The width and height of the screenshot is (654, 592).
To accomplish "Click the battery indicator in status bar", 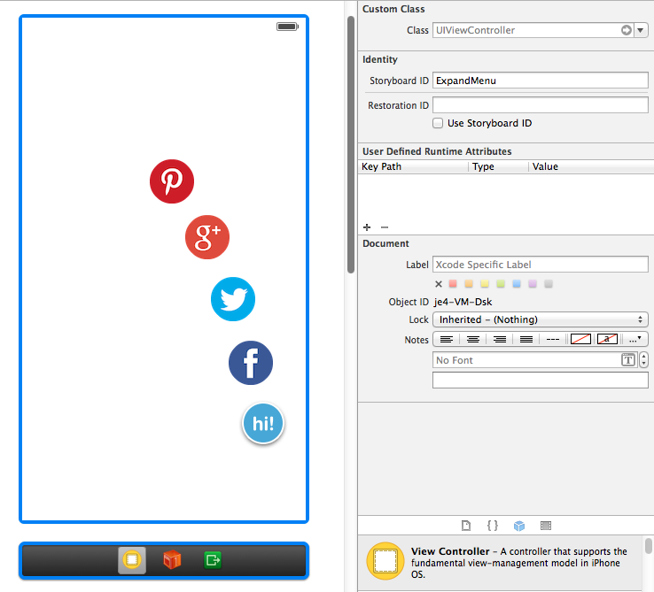I will pyautogui.click(x=287, y=27).
